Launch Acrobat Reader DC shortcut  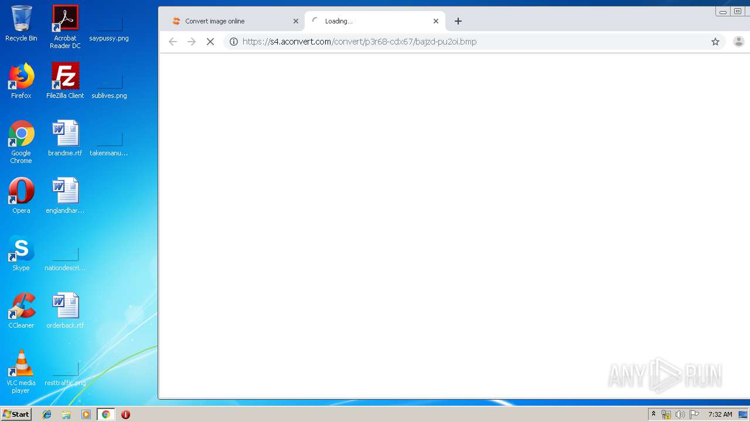(x=65, y=27)
